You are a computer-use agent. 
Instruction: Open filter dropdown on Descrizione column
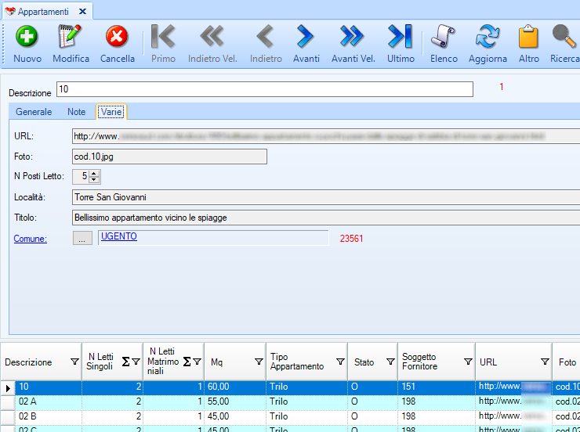click(74, 362)
